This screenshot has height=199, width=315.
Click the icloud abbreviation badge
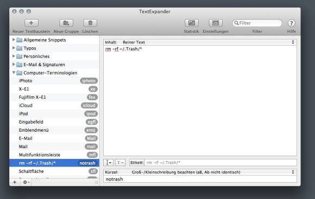click(x=89, y=105)
